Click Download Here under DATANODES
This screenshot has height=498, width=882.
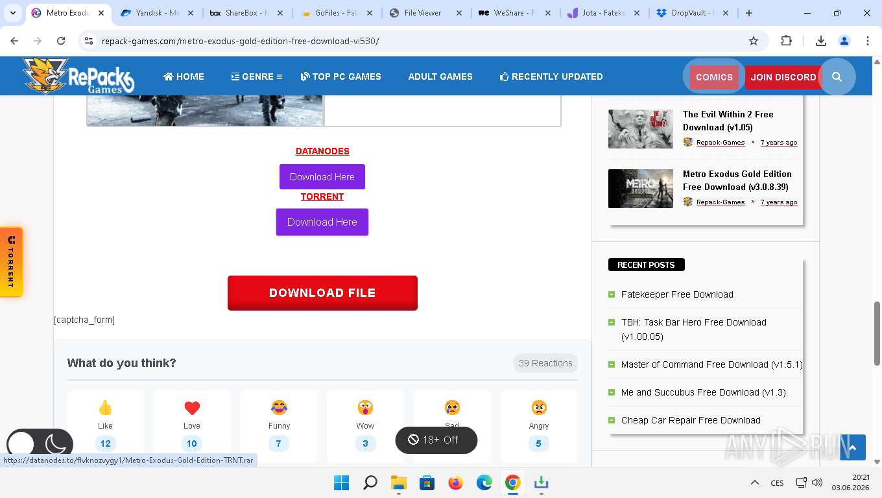322,176
